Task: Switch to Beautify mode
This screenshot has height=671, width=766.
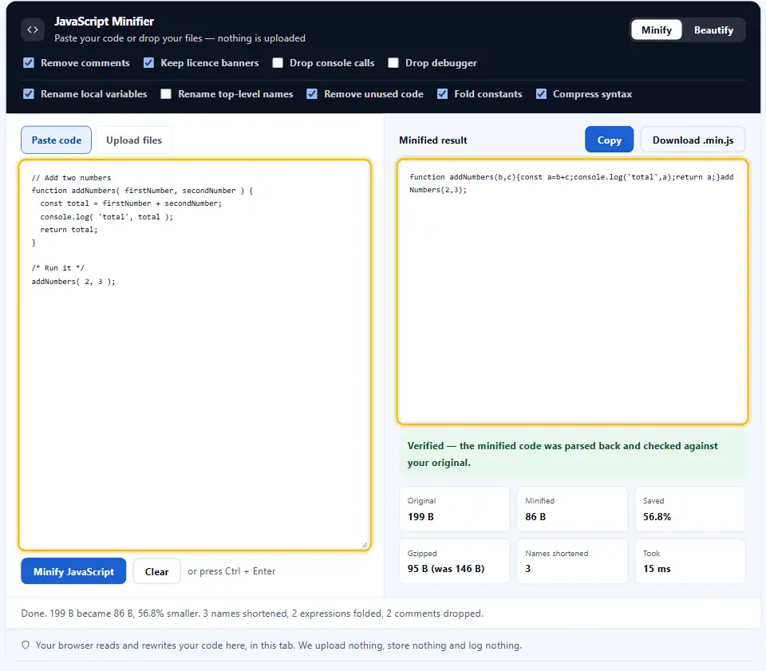Action: (x=713, y=30)
